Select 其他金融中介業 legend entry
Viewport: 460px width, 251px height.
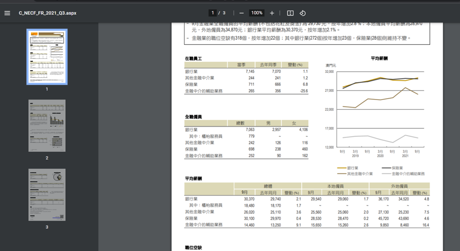(355, 174)
